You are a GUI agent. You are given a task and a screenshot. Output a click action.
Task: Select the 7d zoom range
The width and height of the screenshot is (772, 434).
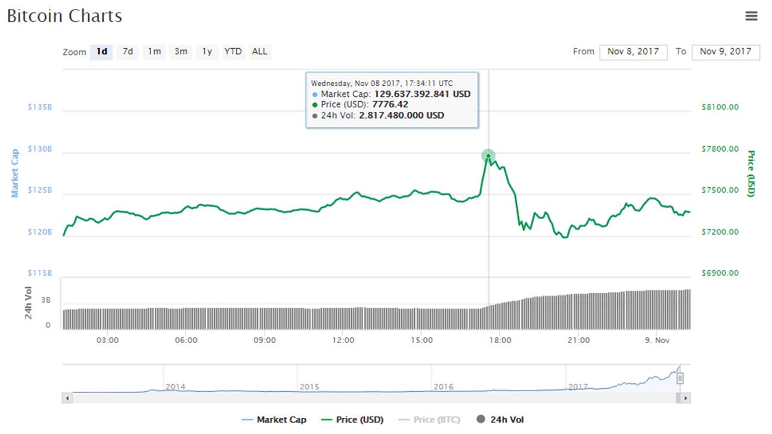pyautogui.click(x=128, y=52)
